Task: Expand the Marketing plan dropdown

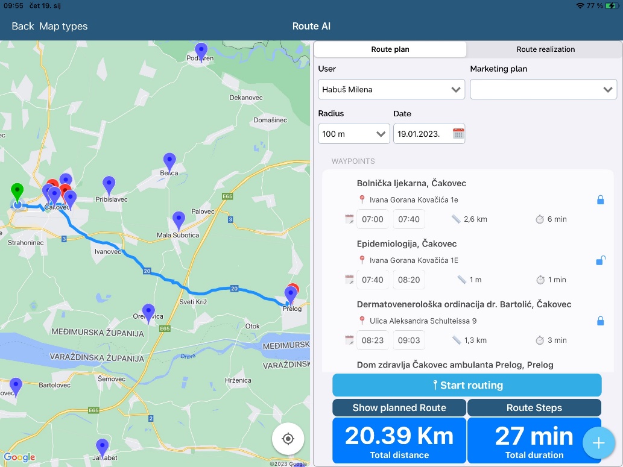Action: pos(543,90)
